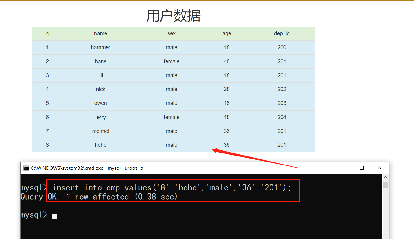Click the "female" cell in the jerry row
Screen dimensions: 414x239
coord(172,117)
